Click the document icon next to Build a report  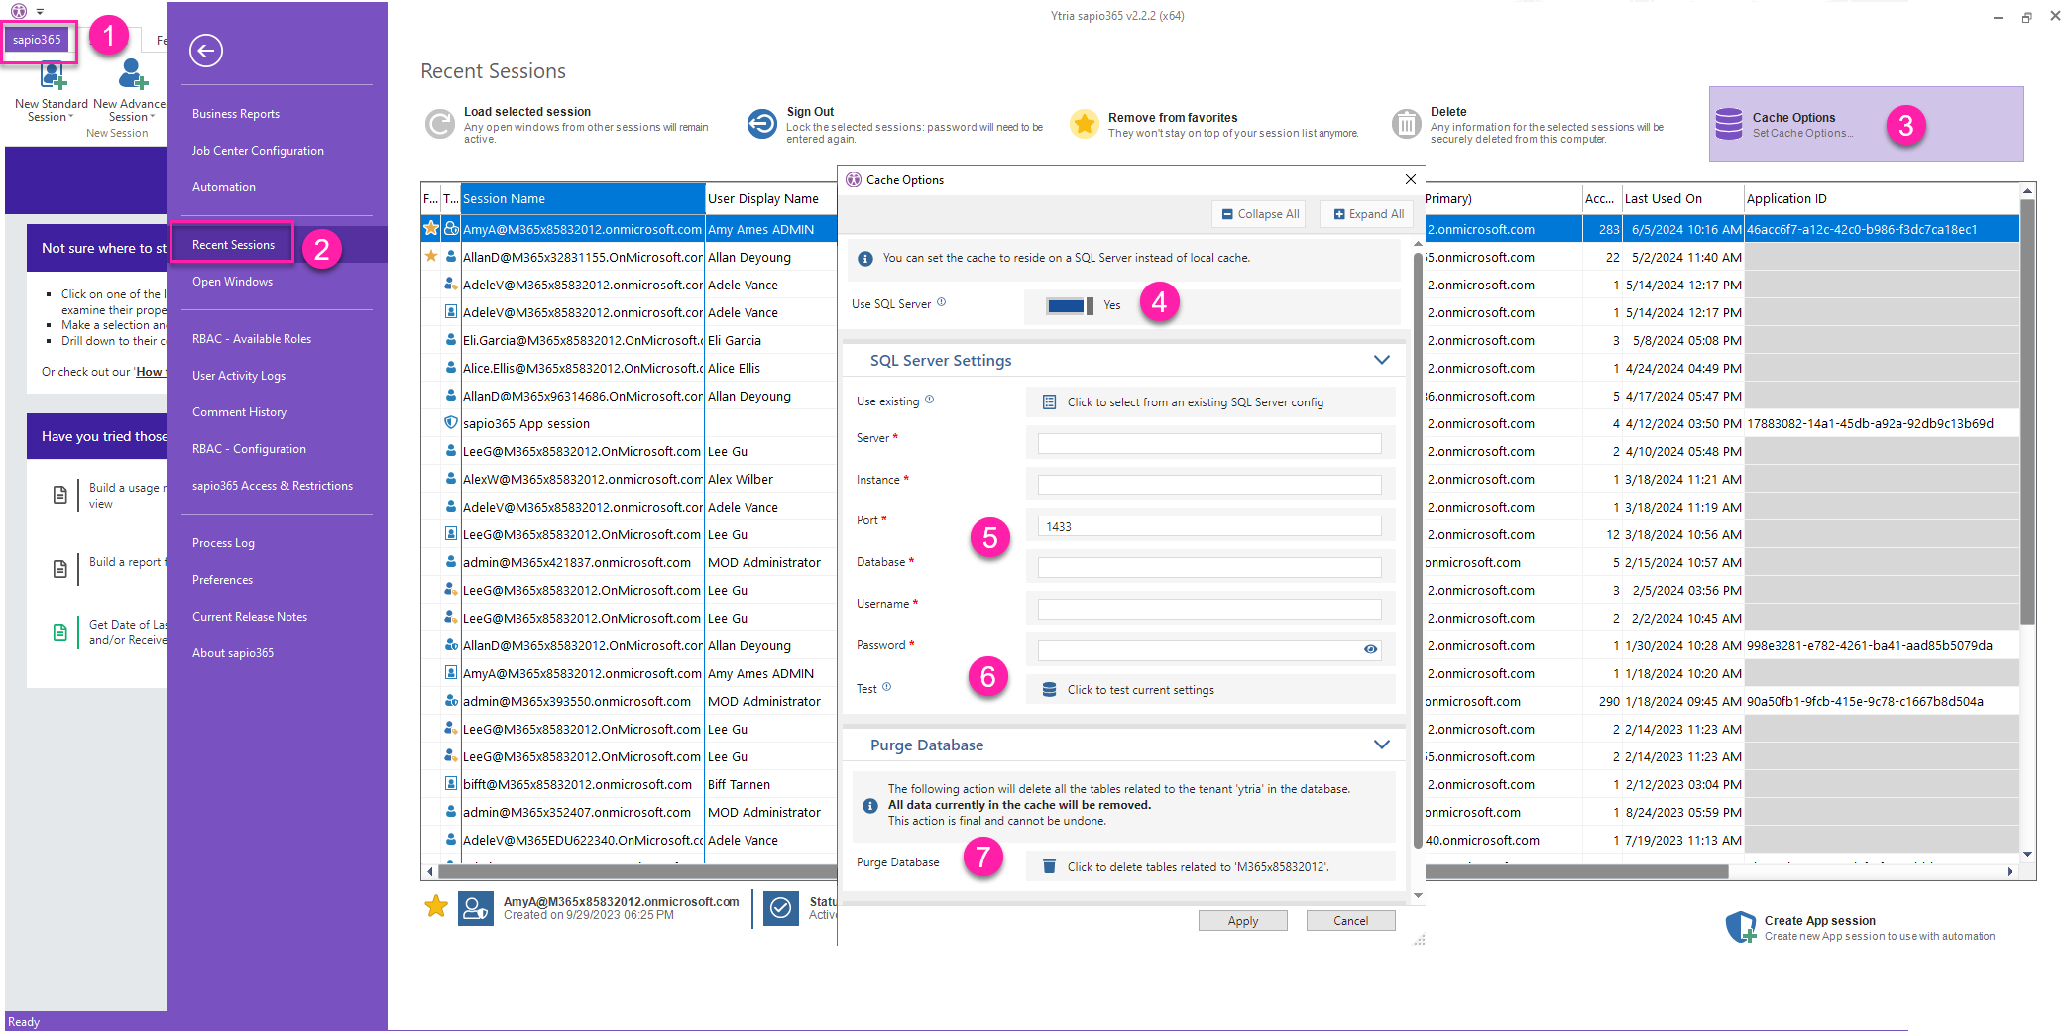(59, 569)
